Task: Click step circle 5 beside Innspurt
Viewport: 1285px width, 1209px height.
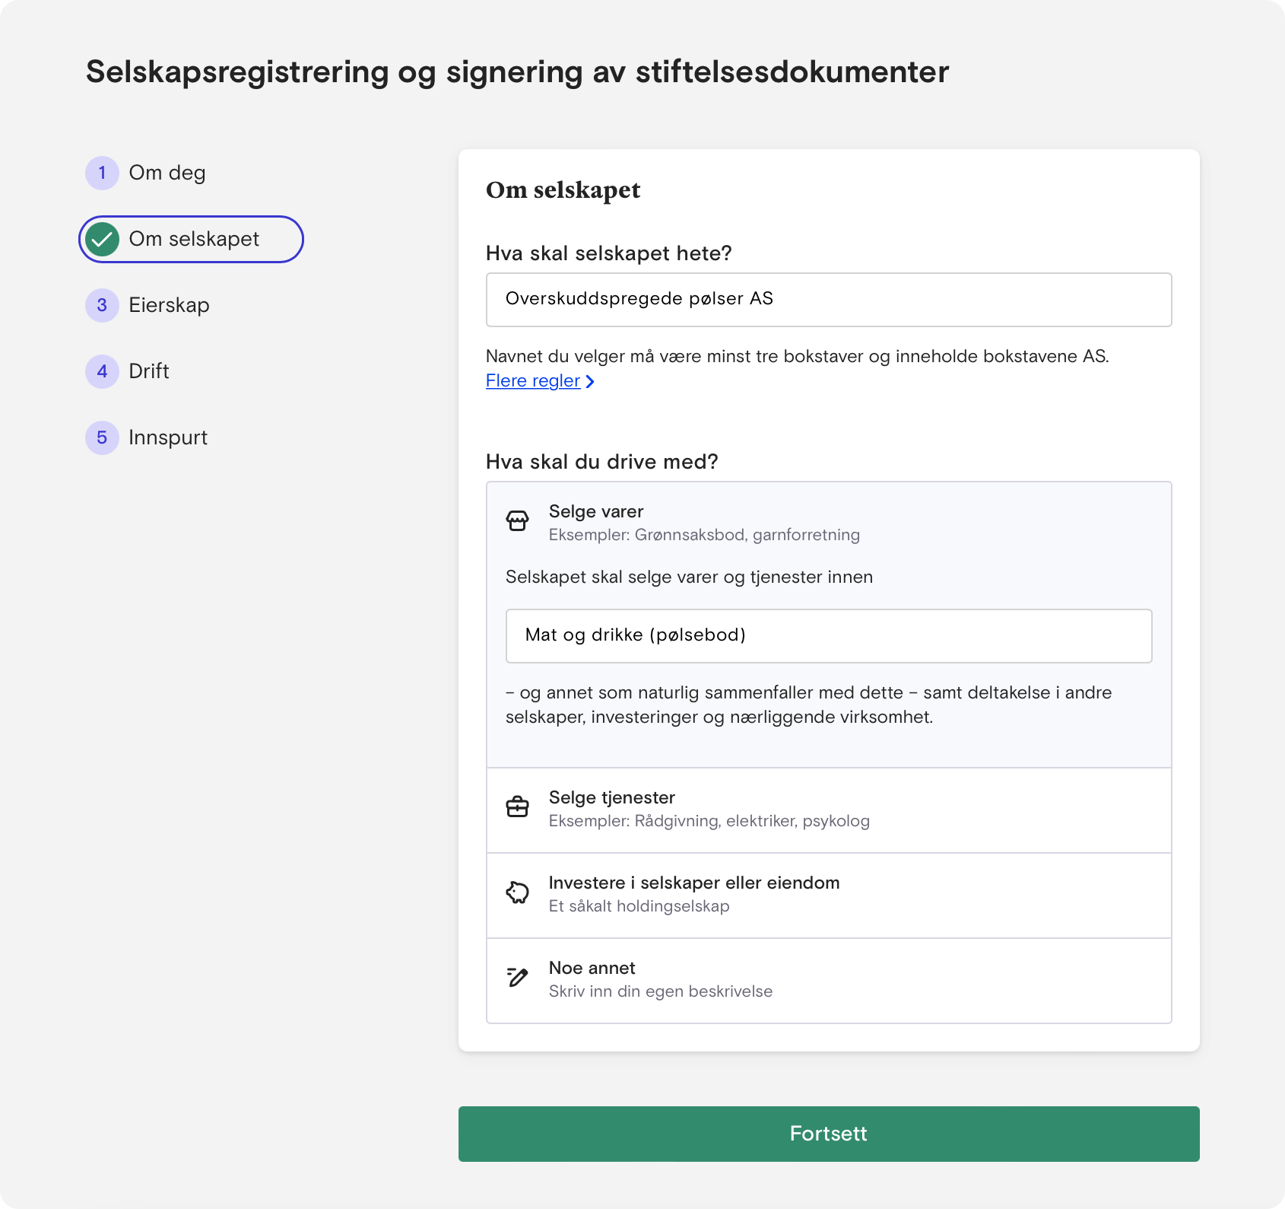Action: pyautogui.click(x=102, y=437)
